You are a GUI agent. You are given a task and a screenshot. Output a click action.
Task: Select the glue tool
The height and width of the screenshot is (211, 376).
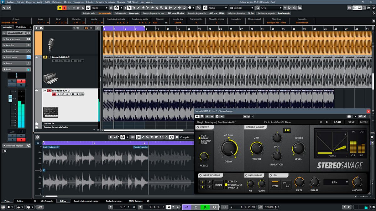(x=152, y=8)
